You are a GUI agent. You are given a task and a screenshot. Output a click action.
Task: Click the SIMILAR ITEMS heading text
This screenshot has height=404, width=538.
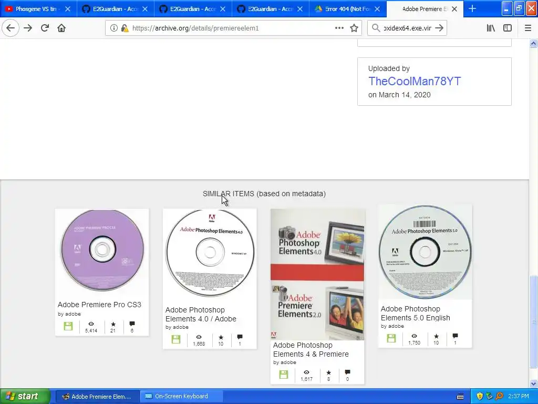pyautogui.click(x=264, y=194)
